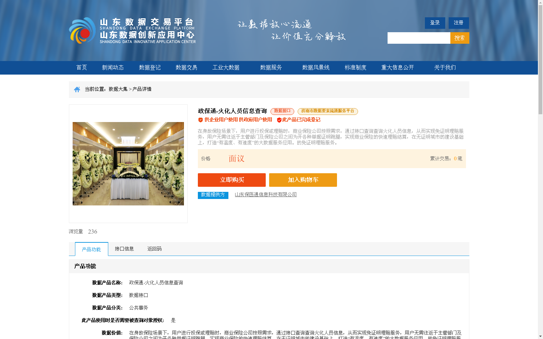Click the scrollbar down arrow
The image size is (543, 339).
540,336
